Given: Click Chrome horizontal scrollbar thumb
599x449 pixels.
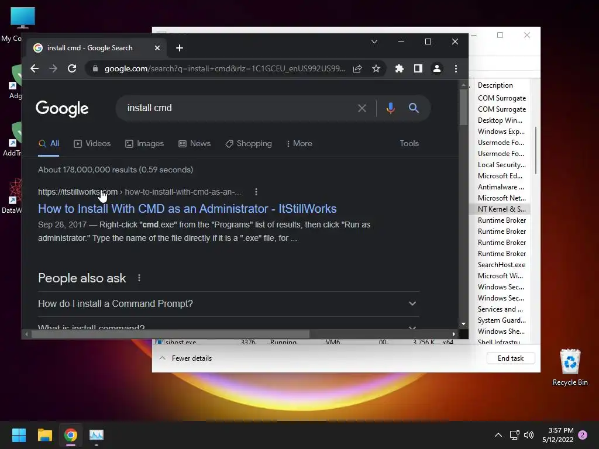Looking at the screenshot, I should click(x=170, y=334).
